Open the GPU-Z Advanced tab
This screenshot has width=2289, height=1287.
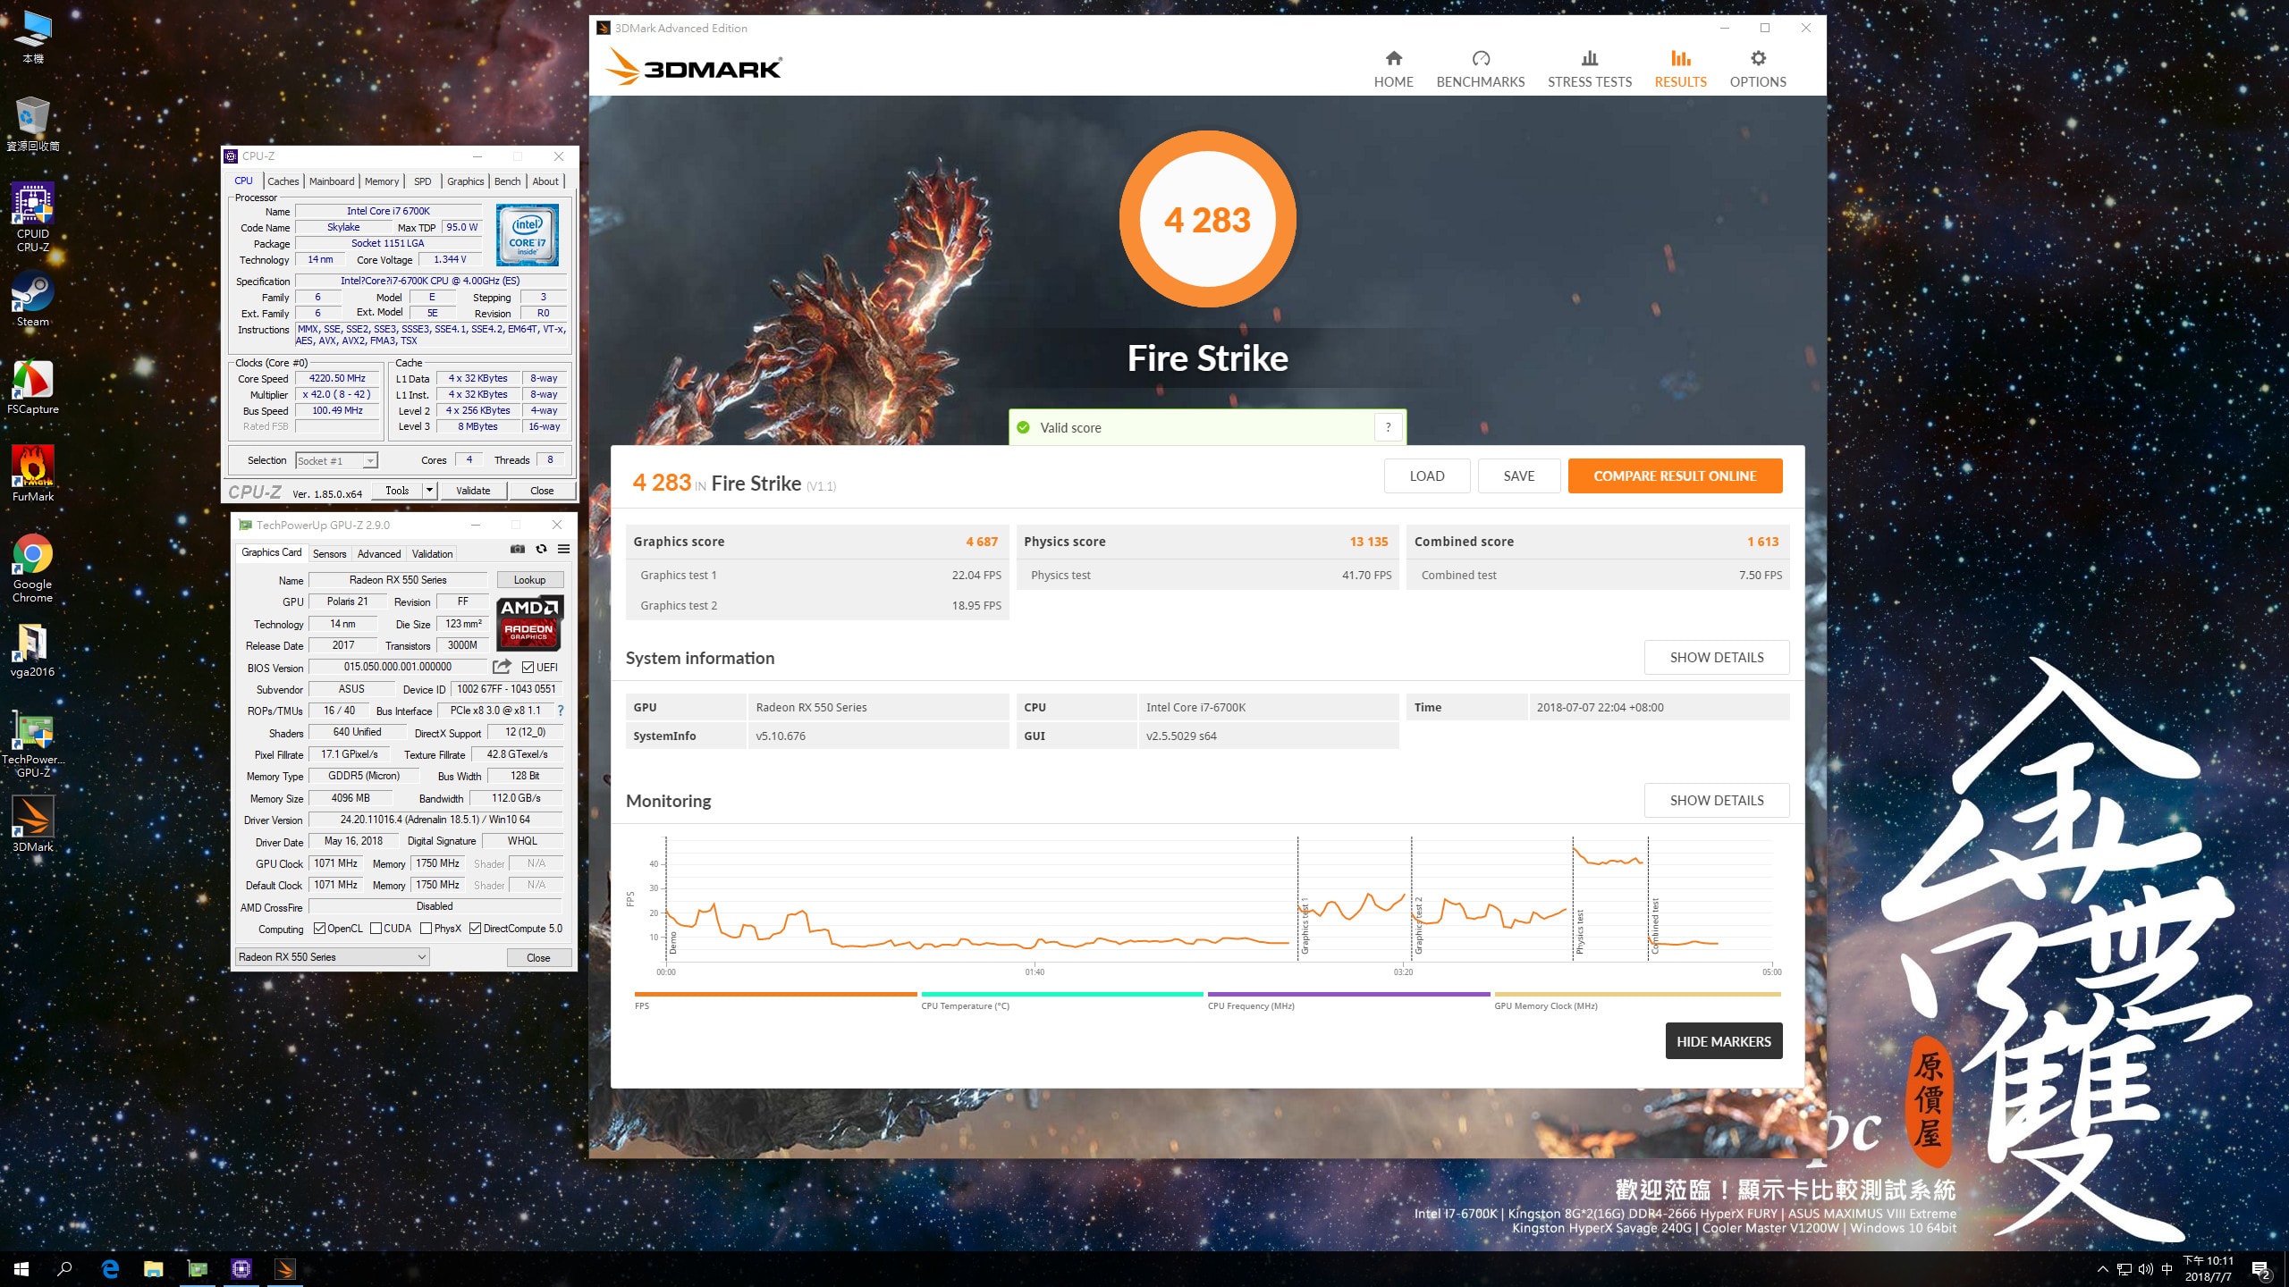379,554
